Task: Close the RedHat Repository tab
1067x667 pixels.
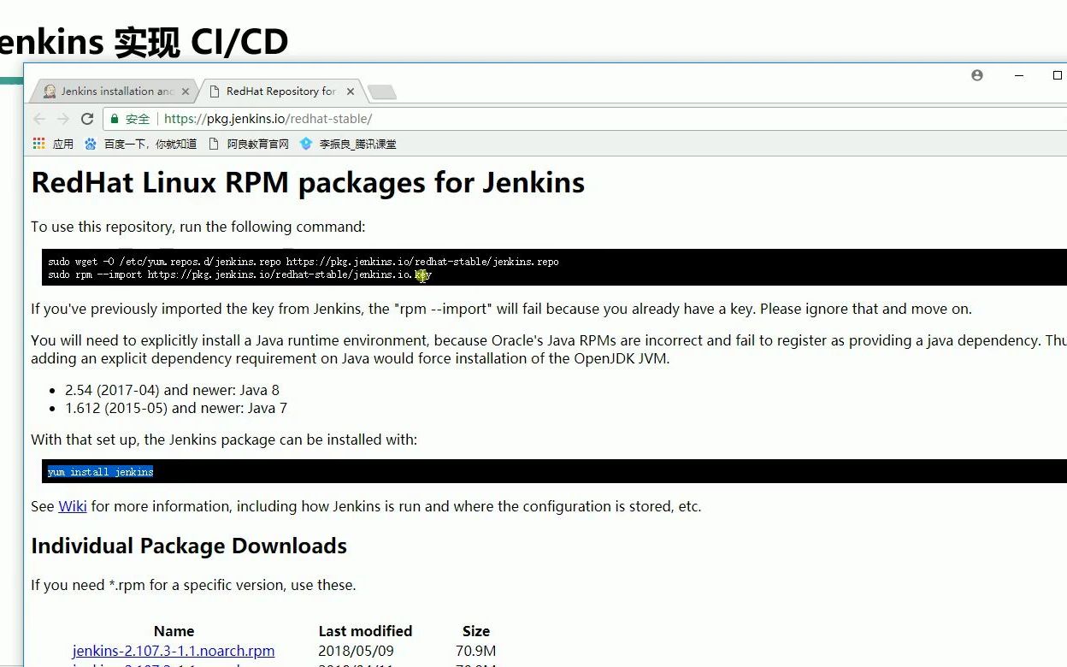Action: tap(351, 90)
